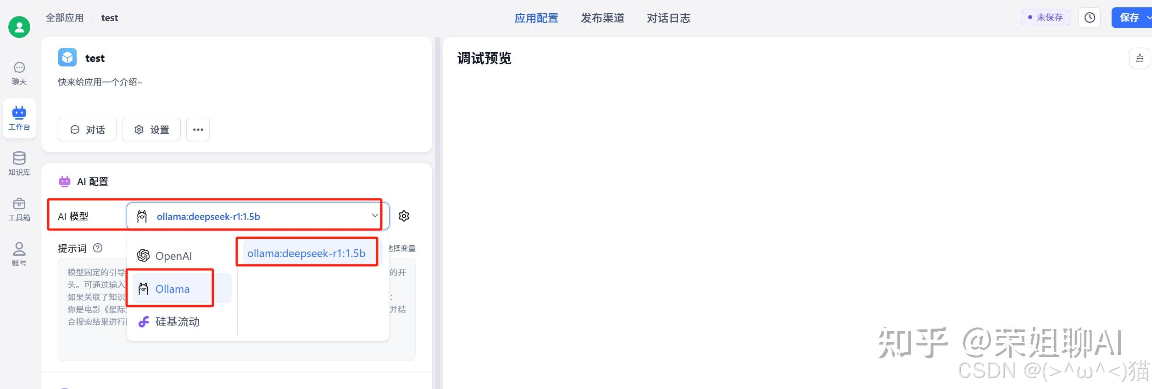Click the 设置 button
Screen dimensions: 1152x389
pyautogui.click(x=151, y=130)
